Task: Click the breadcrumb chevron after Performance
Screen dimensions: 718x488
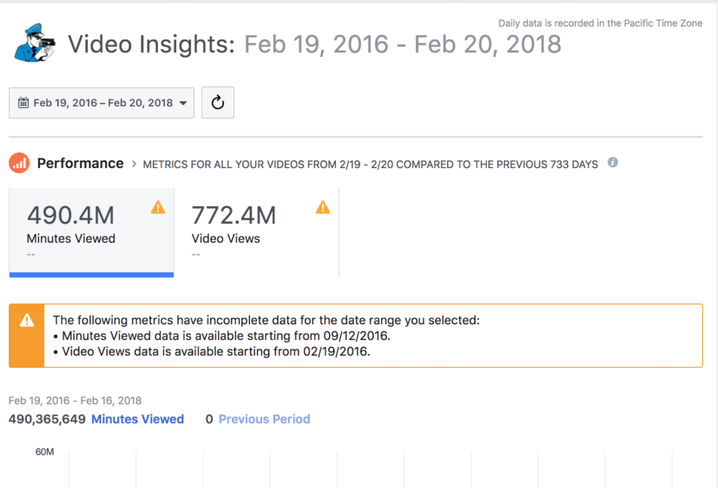Action: [x=134, y=164]
